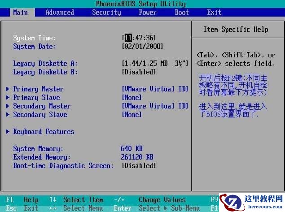Change Legacy Diskette B Disabled value
Screen dimensions: 285x212
(139, 72)
